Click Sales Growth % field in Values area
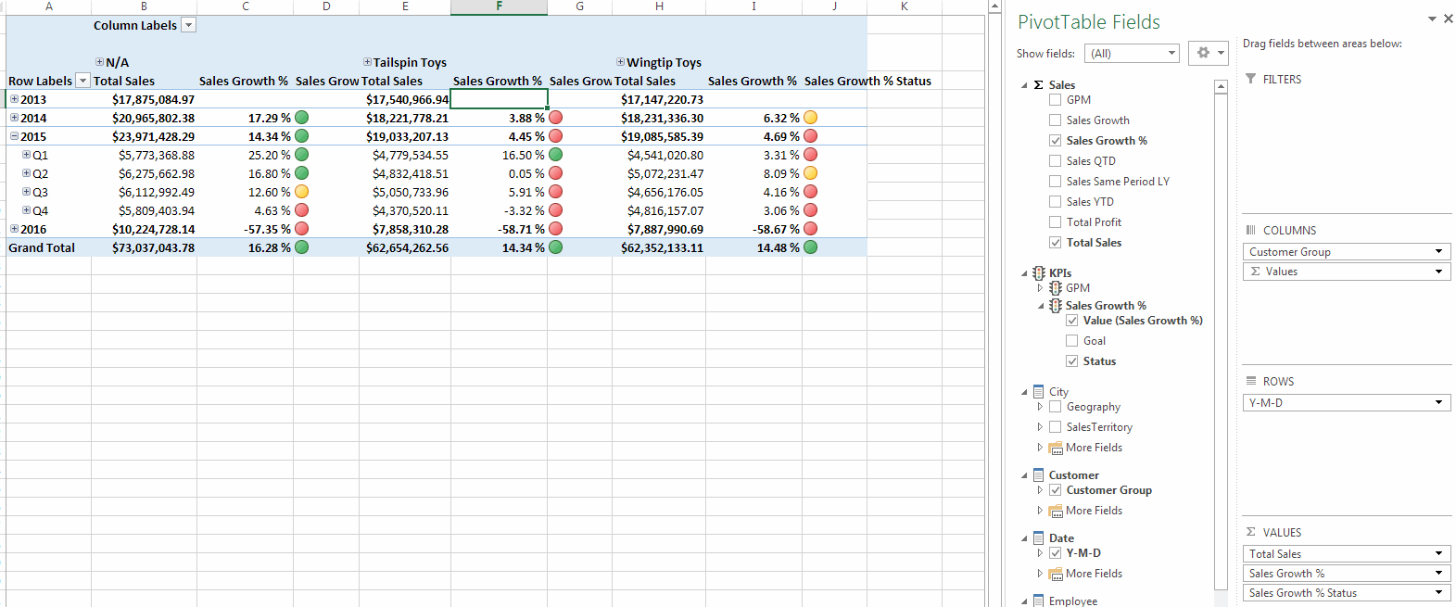Screen dimensions: 1456x607 tap(1346, 573)
